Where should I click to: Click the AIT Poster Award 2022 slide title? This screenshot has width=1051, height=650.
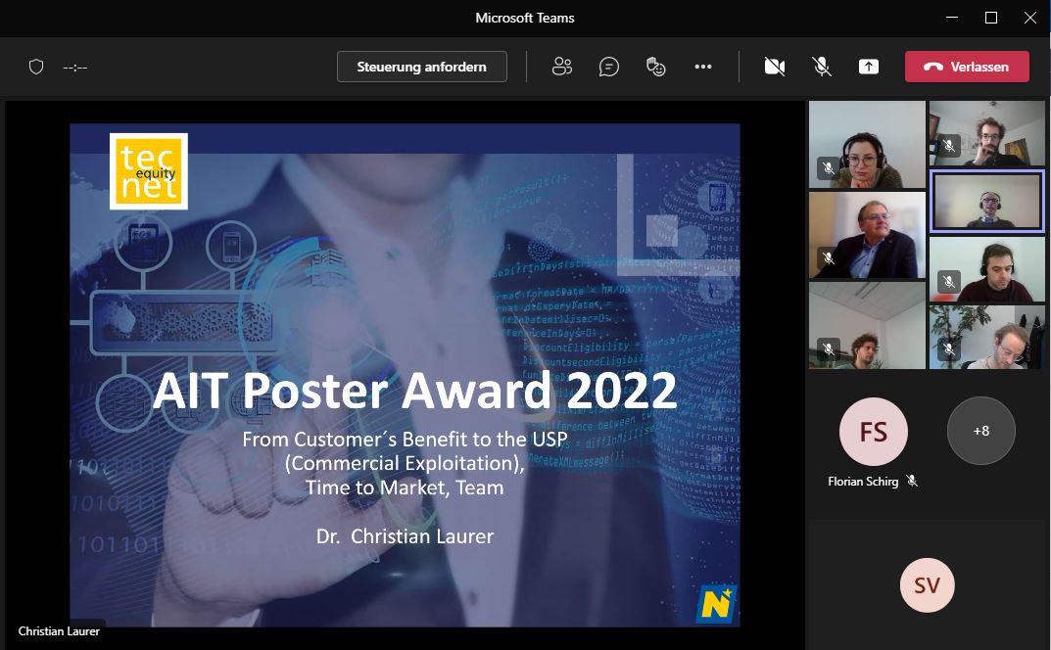(414, 390)
